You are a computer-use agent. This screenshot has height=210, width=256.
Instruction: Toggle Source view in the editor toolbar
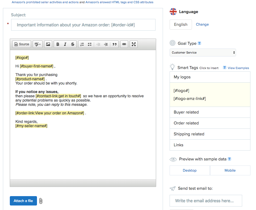pos(22,44)
